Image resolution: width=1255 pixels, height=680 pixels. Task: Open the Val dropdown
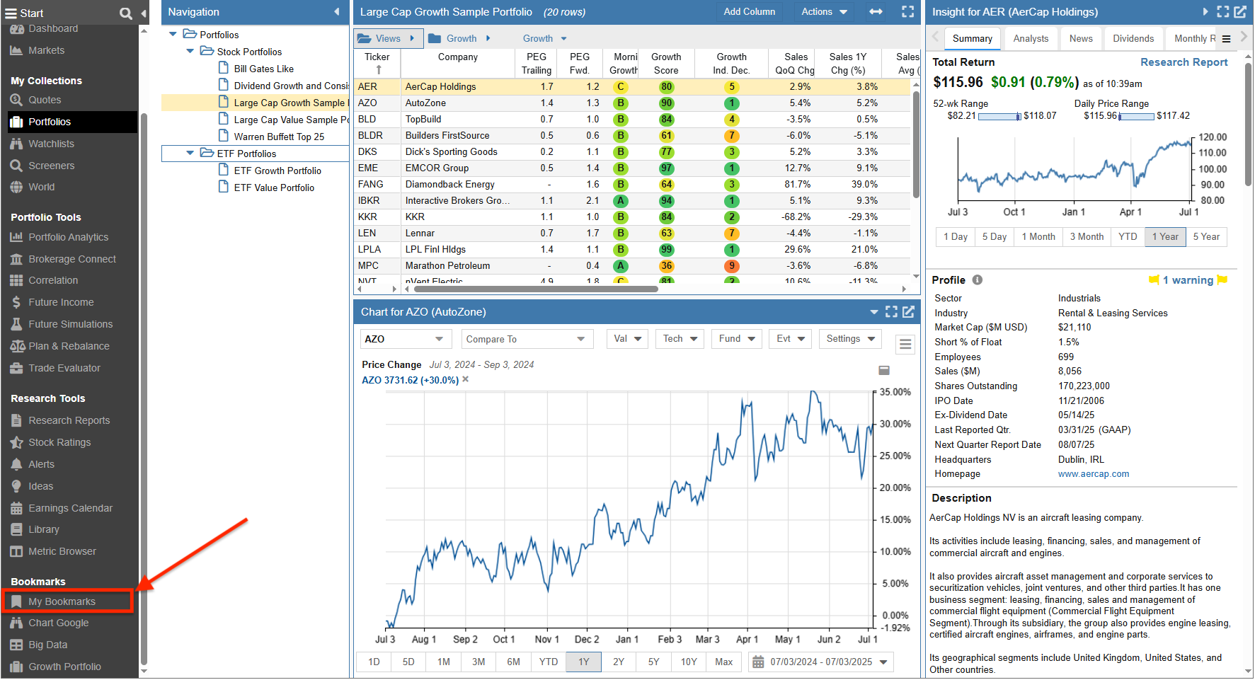(x=627, y=339)
